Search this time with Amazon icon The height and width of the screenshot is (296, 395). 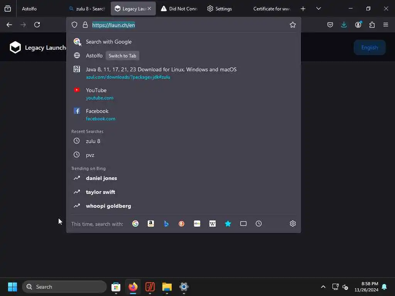(151, 224)
